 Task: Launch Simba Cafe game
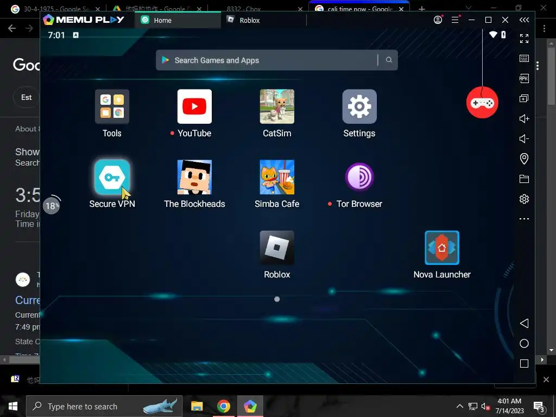pos(277,178)
